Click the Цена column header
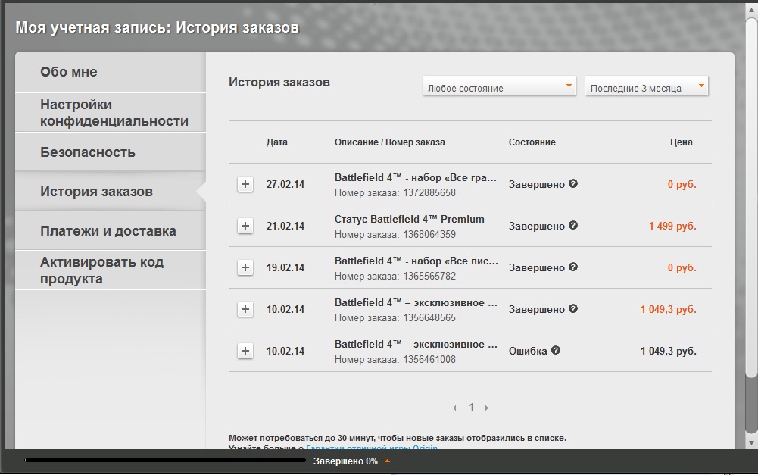Viewport: 758px width, 475px height. tap(681, 142)
